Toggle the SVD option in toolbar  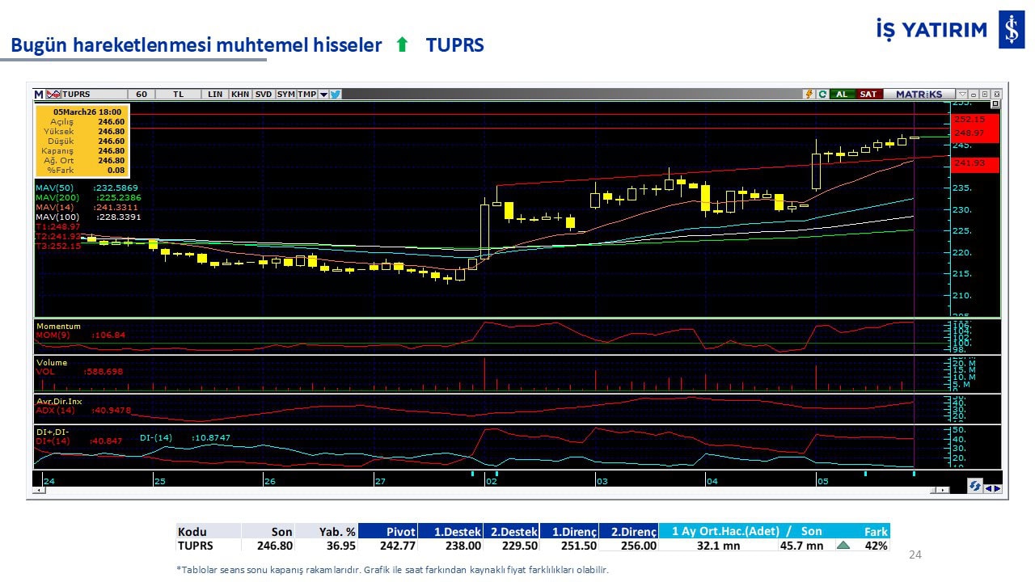264,95
